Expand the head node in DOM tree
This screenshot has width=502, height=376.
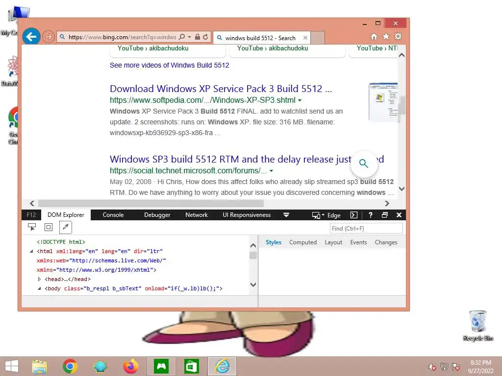[39, 279]
